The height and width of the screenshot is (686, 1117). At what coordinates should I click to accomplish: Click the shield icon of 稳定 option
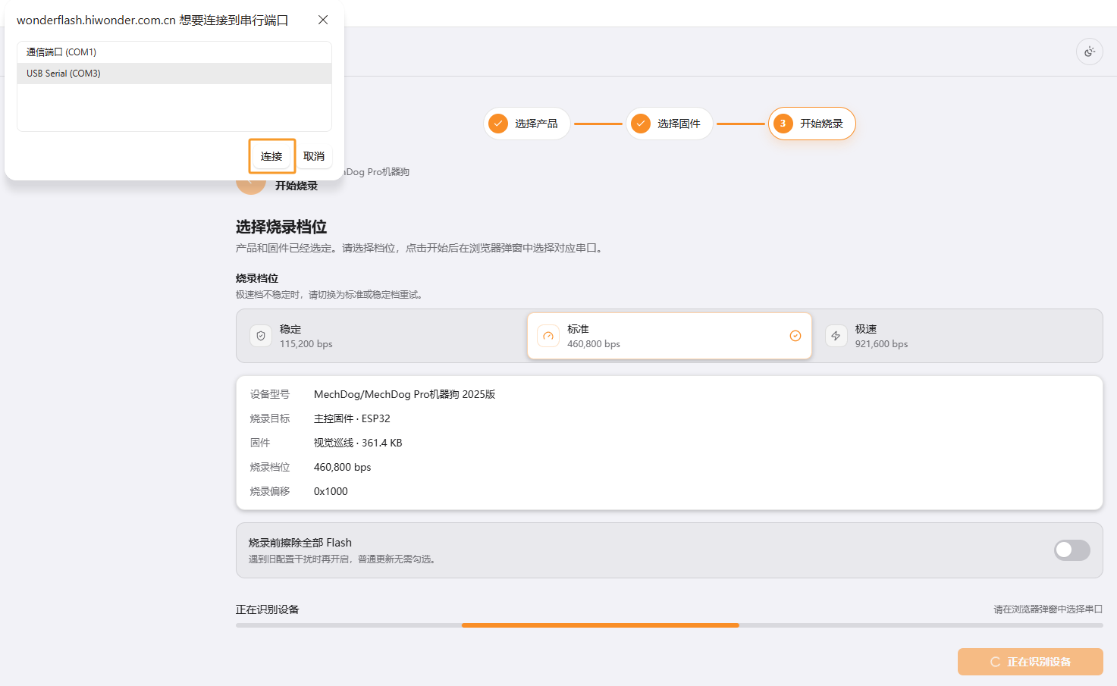coord(261,336)
